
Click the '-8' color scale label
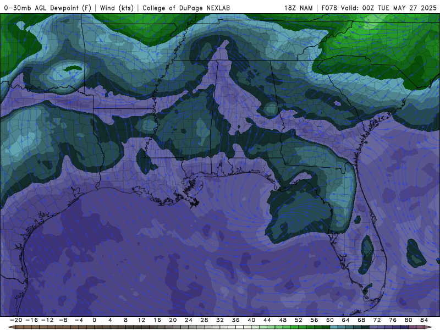[63, 320]
